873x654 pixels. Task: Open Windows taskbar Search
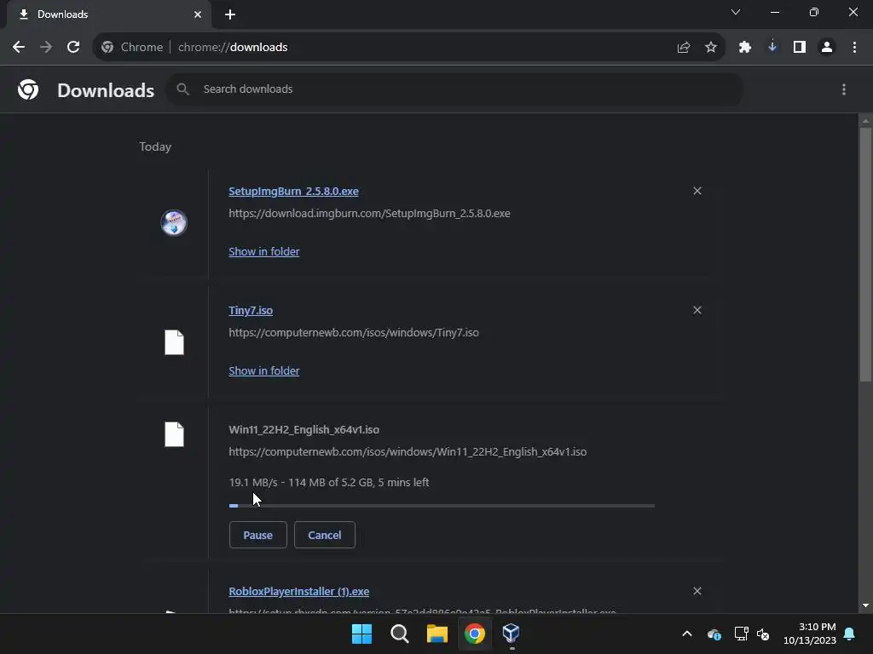tap(400, 634)
